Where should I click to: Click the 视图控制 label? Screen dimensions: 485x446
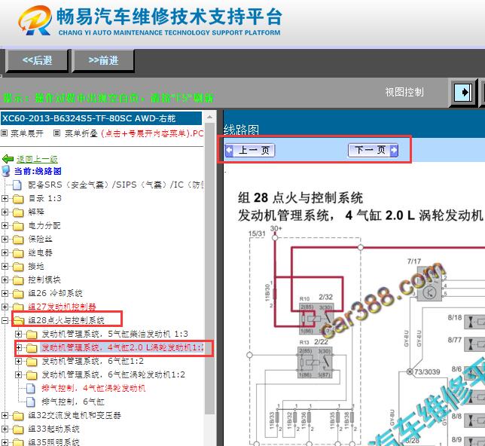[404, 92]
